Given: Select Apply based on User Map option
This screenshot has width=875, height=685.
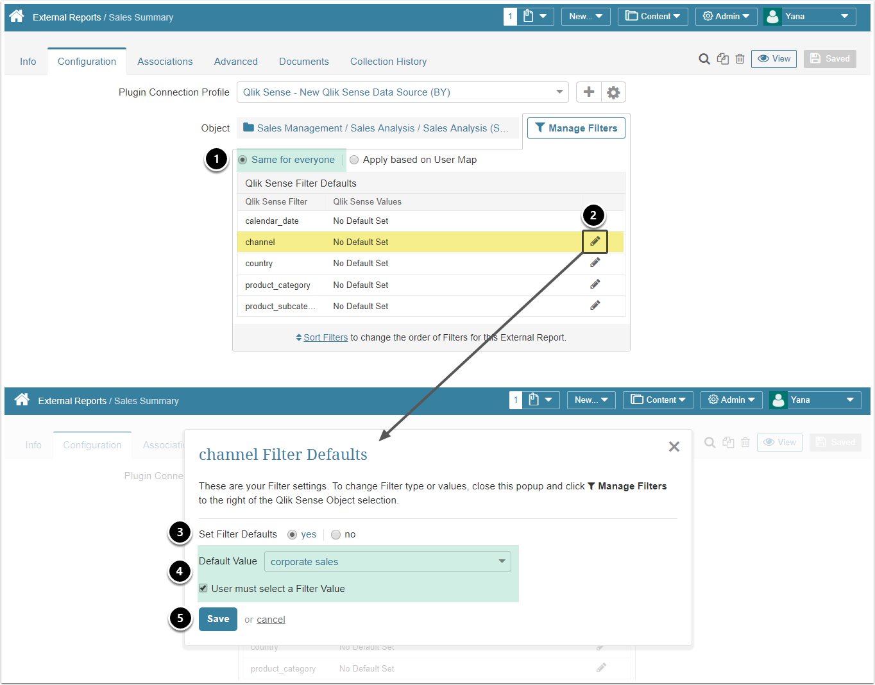Looking at the screenshot, I should (x=354, y=160).
